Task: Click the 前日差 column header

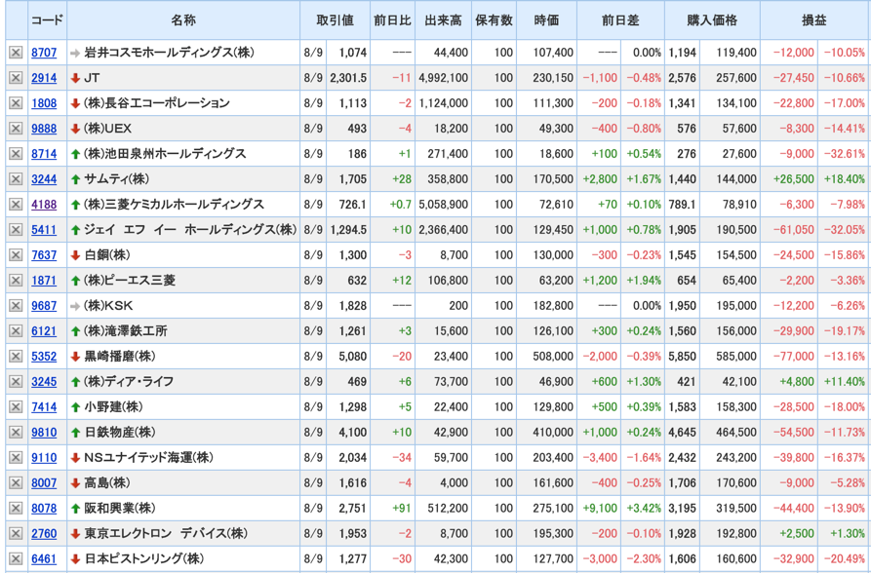Action: tap(620, 20)
